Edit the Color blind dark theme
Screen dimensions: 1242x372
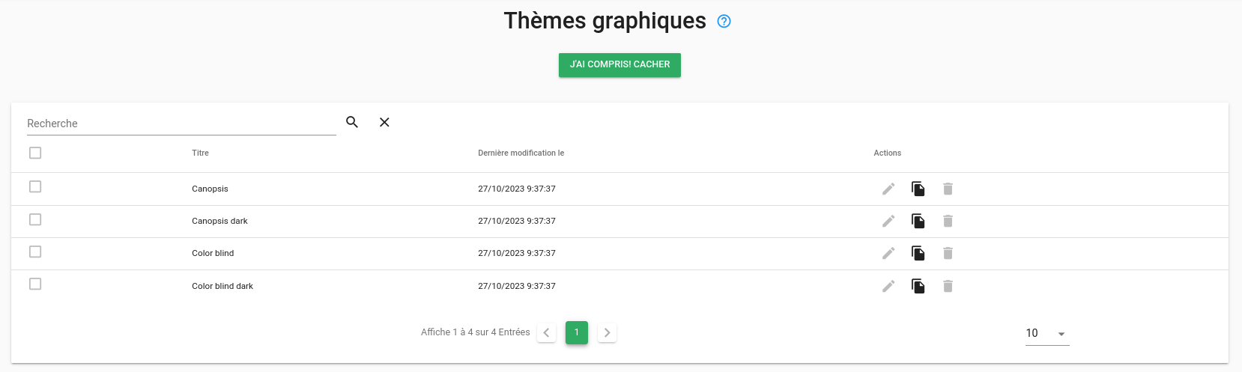coord(888,286)
